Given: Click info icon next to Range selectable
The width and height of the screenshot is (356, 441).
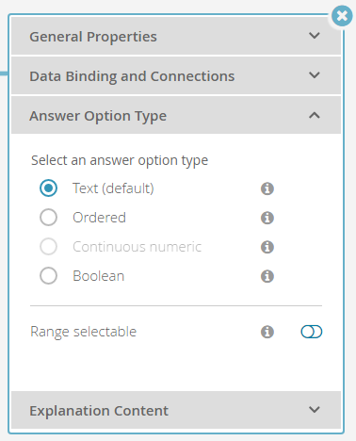Looking at the screenshot, I should click(267, 332).
